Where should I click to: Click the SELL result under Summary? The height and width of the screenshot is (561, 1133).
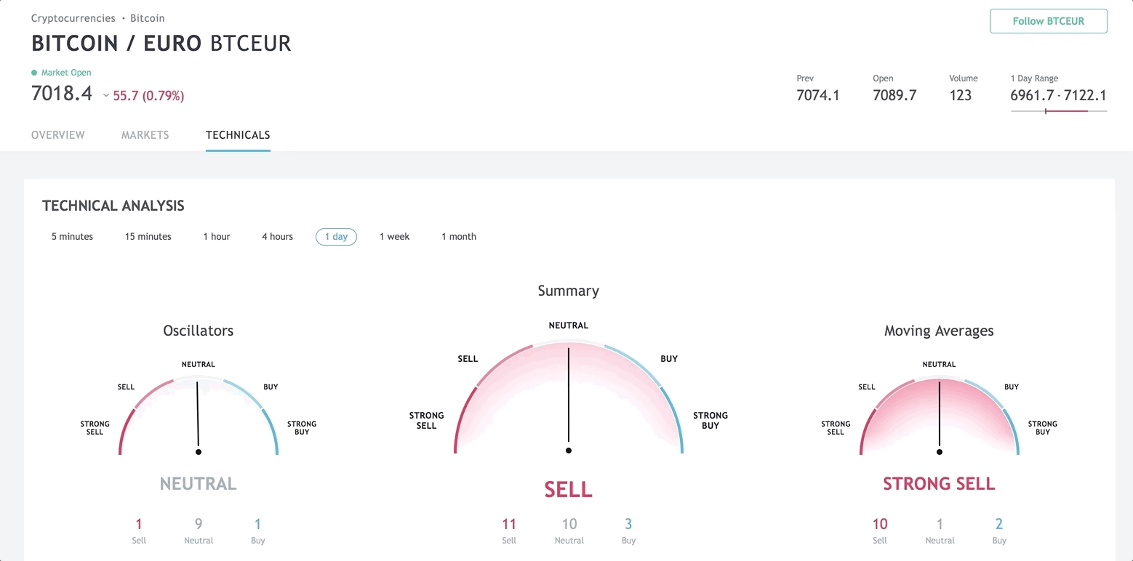coord(569,490)
